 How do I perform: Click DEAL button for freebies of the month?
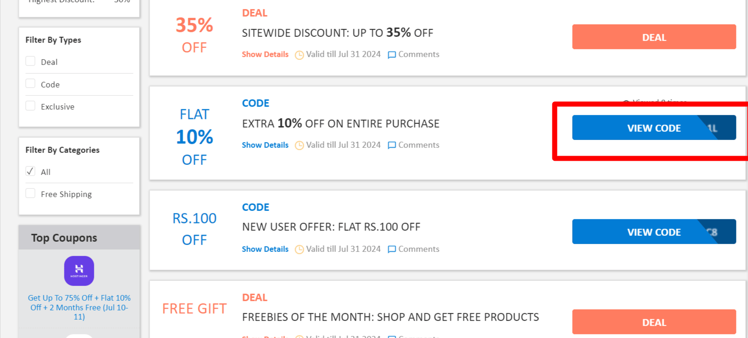[654, 322]
